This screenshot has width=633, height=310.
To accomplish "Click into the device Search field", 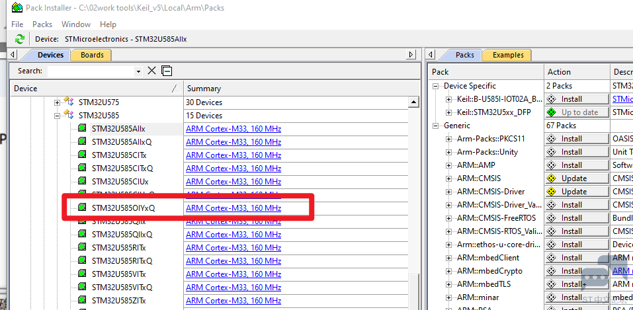I will [91, 71].
